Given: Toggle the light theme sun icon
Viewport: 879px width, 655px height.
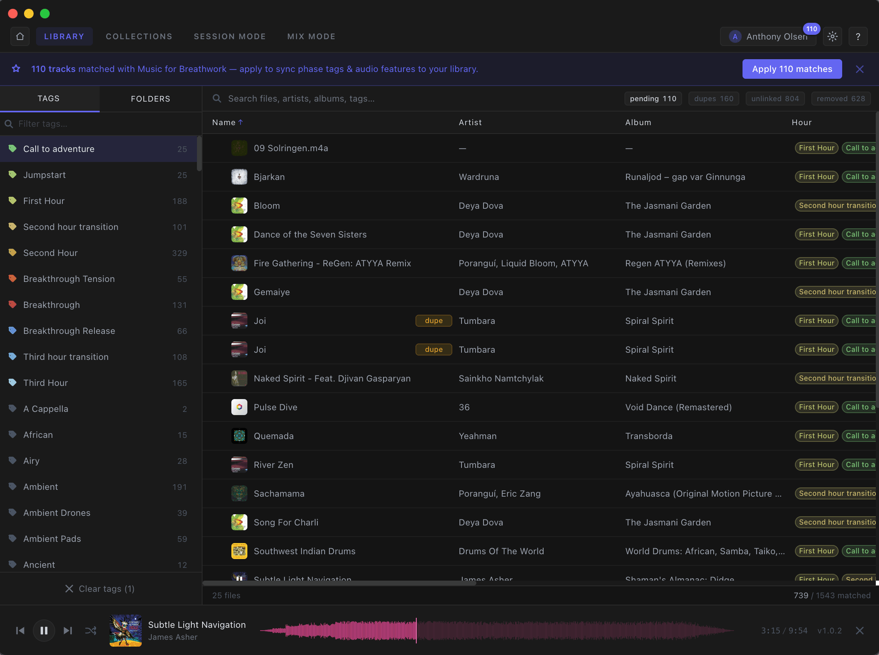Looking at the screenshot, I should click(x=833, y=36).
